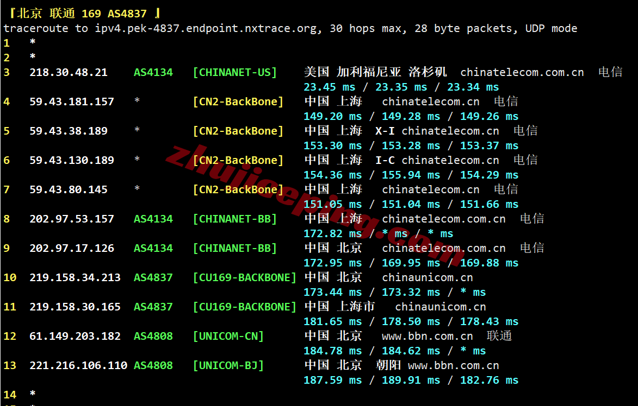Click IP address 219.158.34.213
Image resolution: width=638 pixels, height=406 pixels.
(x=75, y=277)
